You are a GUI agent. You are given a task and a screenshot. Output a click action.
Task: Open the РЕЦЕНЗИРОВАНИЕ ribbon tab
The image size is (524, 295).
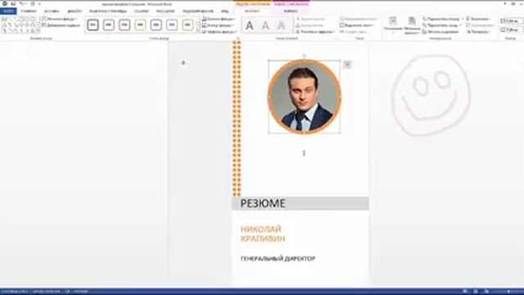pyautogui.click(x=198, y=11)
